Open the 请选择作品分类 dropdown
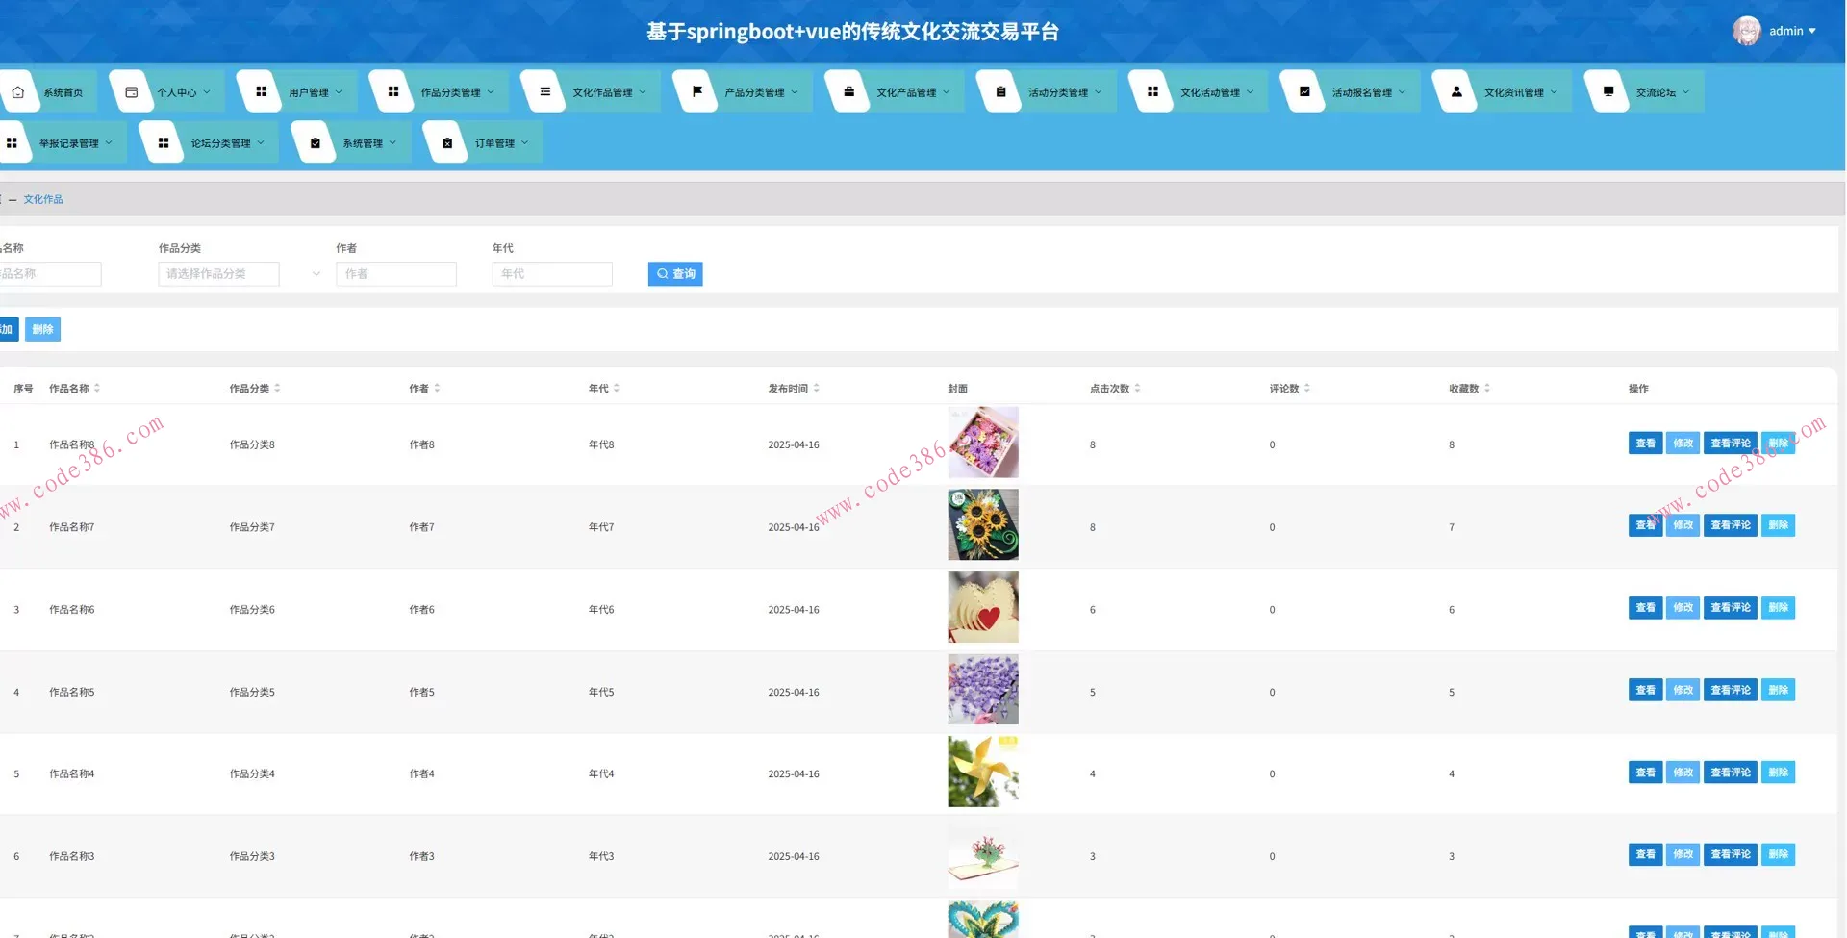This screenshot has width=1847, height=938. [218, 273]
